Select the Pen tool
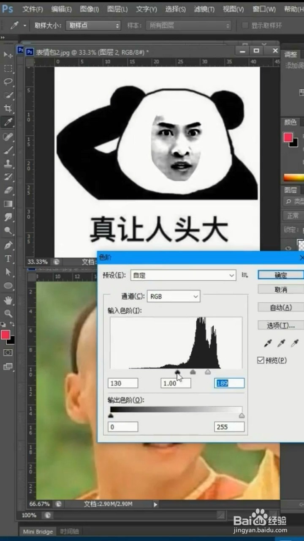Image resolution: width=304 pixels, height=541 pixels. [8, 245]
